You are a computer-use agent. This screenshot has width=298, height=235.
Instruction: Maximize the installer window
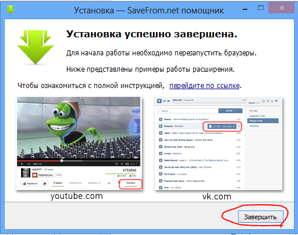point(261,8)
